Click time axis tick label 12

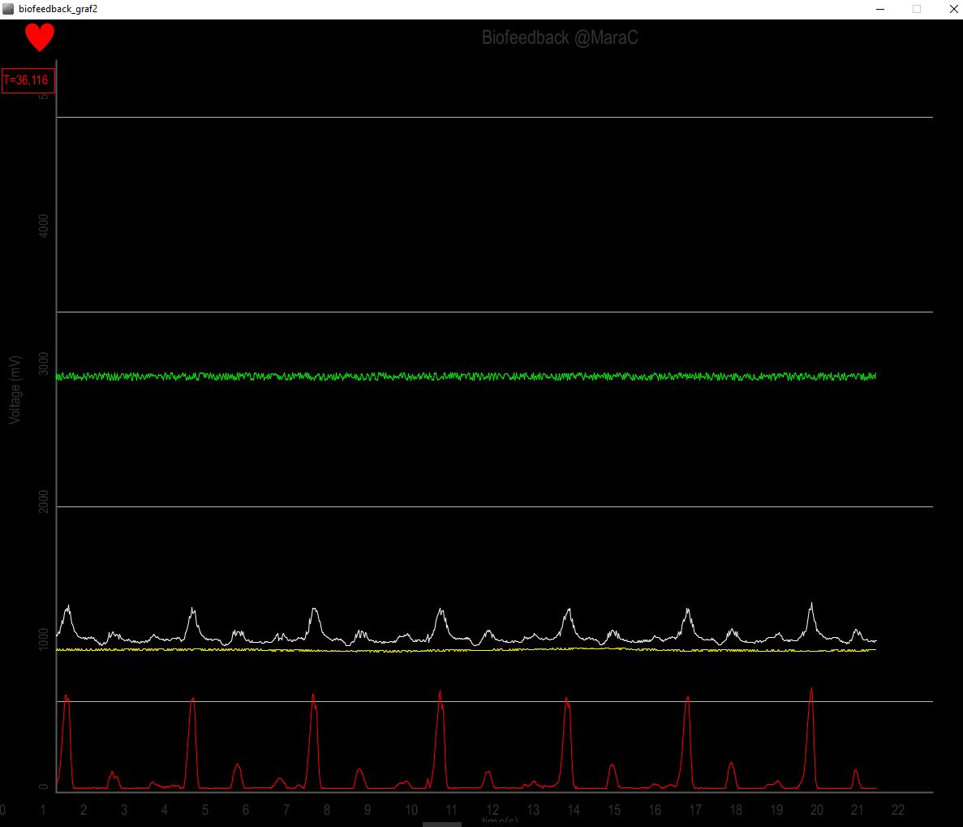click(492, 810)
